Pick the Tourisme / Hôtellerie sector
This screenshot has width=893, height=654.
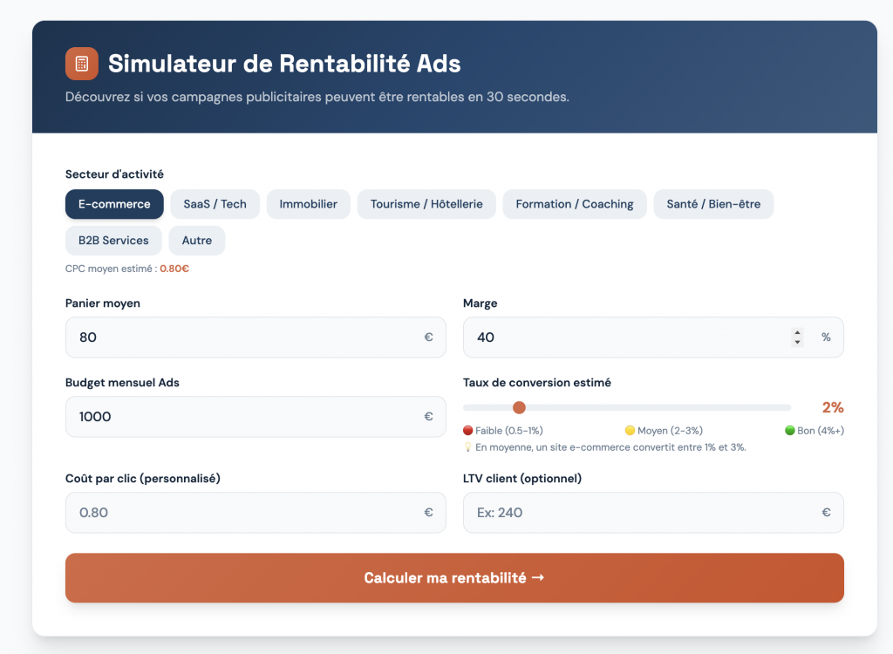tap(426, 204)
